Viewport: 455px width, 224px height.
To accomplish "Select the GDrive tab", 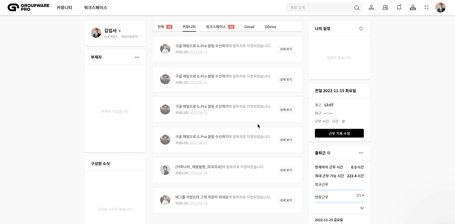I will 270,27.
